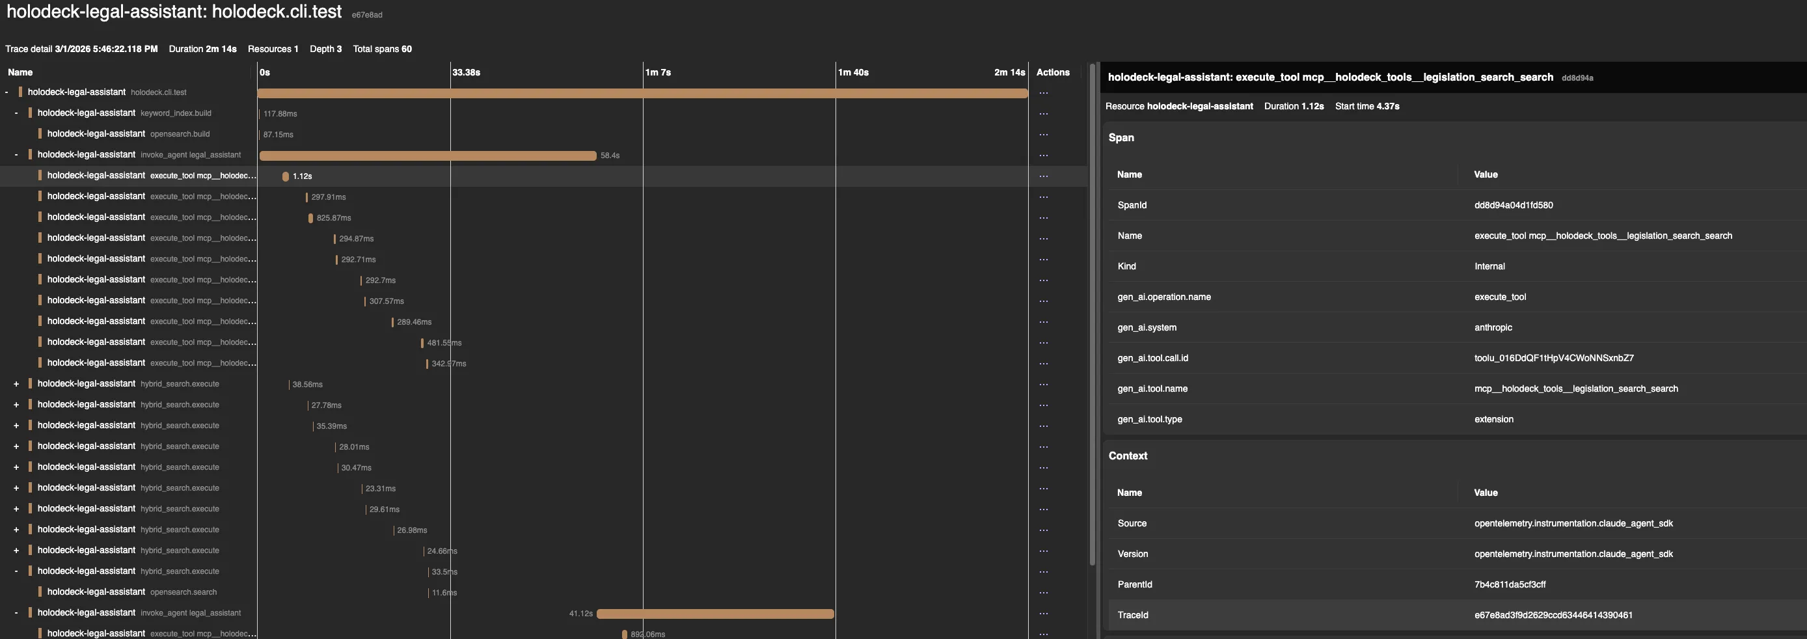Open actions menu for root holodeck.cli.test span
Image resolution: width=1807 pixels, height=639 pixels.
1044,92
